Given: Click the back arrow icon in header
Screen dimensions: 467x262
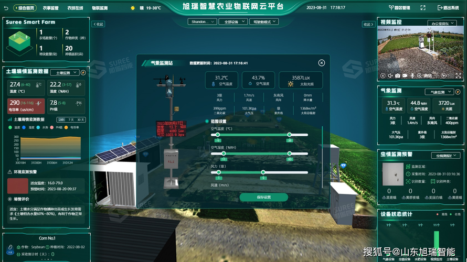Looking at the screenshot, I should pyautogui.click(x=6, y=8).
